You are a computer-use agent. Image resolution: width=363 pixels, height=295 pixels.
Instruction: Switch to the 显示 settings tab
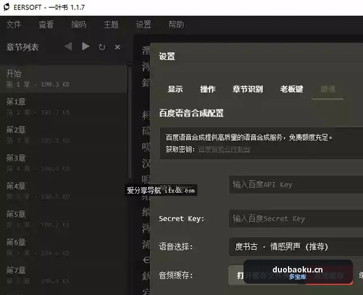(175, 89)
